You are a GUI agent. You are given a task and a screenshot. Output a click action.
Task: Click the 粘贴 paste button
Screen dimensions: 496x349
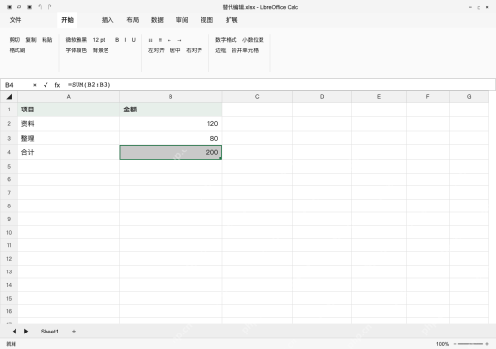[47, 40]
